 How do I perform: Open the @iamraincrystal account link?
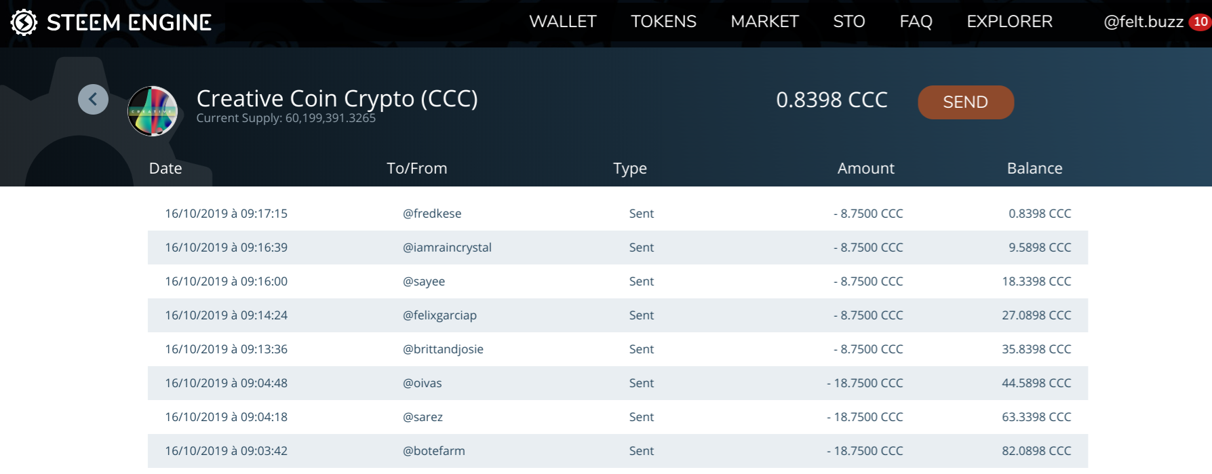(x=447, y=248)
